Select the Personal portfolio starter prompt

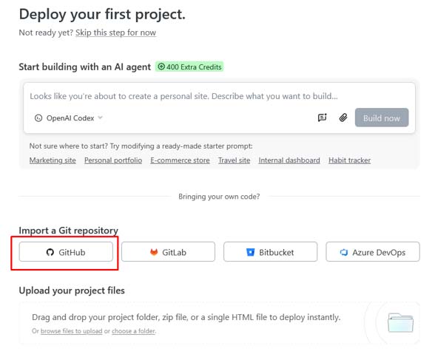click(113, 160)
